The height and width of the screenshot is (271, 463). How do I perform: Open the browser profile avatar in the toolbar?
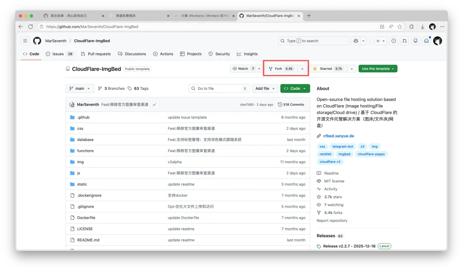tap(432, 27)
